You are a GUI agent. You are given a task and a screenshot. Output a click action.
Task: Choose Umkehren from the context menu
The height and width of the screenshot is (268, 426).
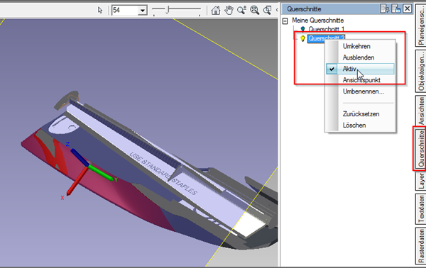tap(356, 46)
